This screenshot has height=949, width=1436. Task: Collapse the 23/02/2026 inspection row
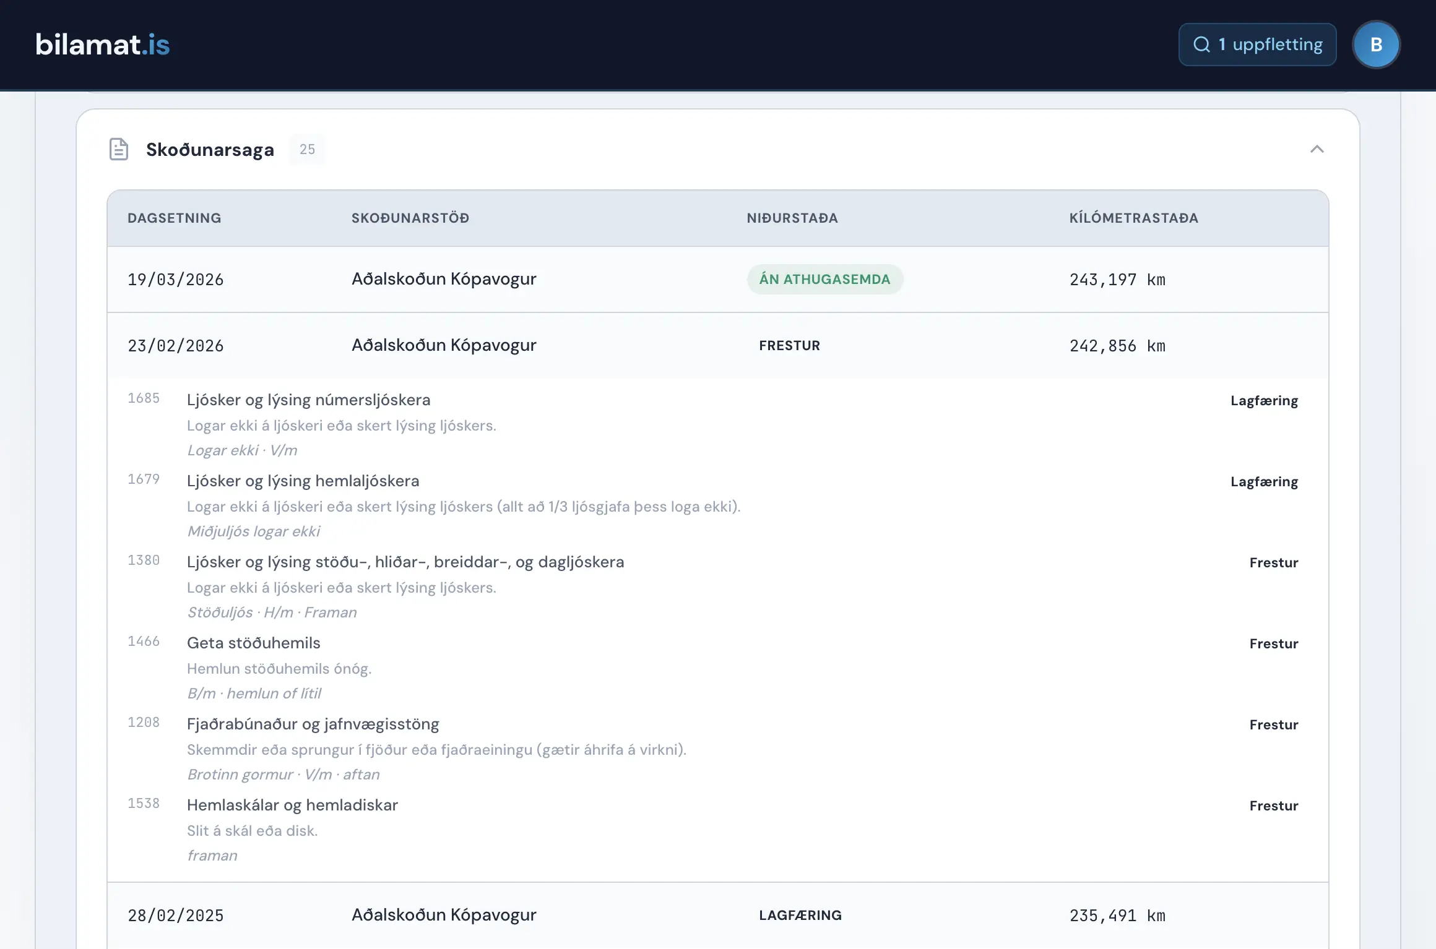[718, 345]
